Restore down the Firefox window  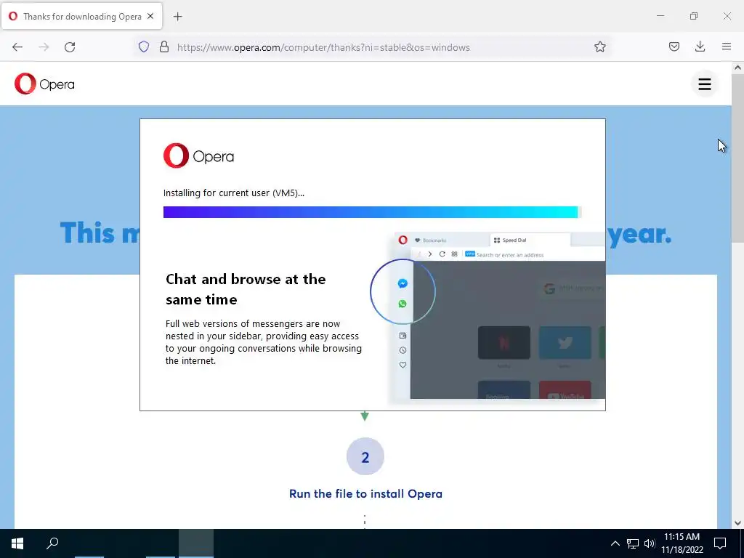click(694, 16)
